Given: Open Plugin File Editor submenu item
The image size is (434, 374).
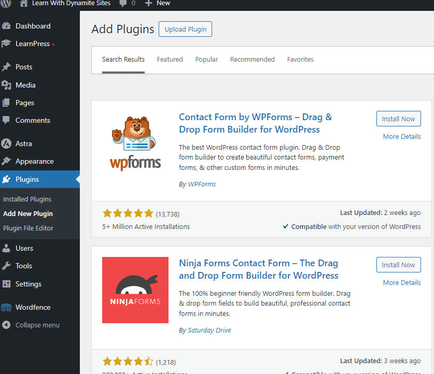Looking at the screenshot, I should coord(28,228).
